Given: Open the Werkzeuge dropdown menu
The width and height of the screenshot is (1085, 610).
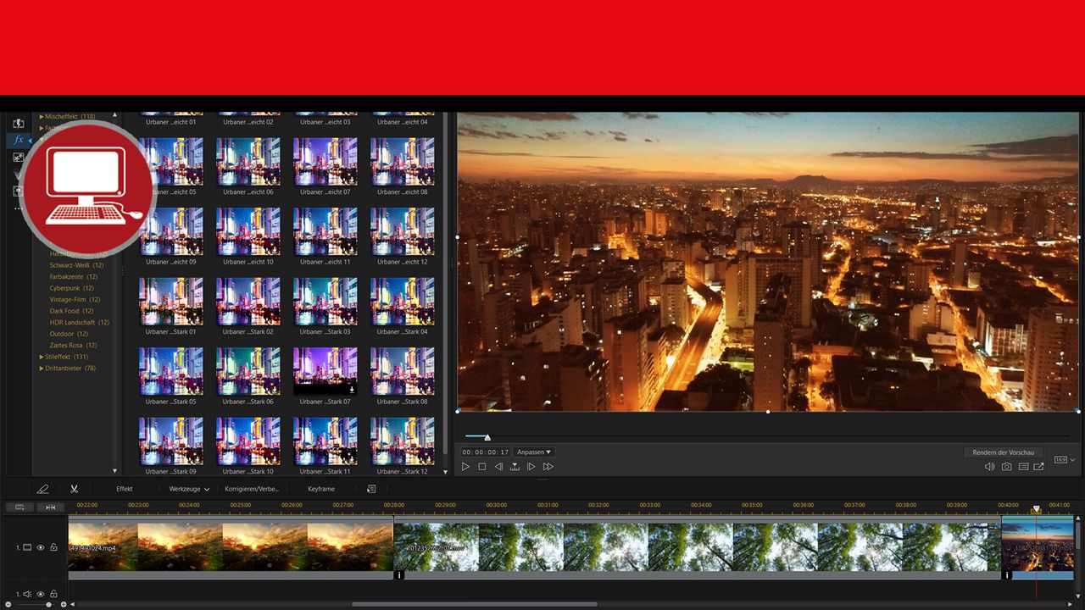Looking at the screenshot, I should (x=188, y=489).
